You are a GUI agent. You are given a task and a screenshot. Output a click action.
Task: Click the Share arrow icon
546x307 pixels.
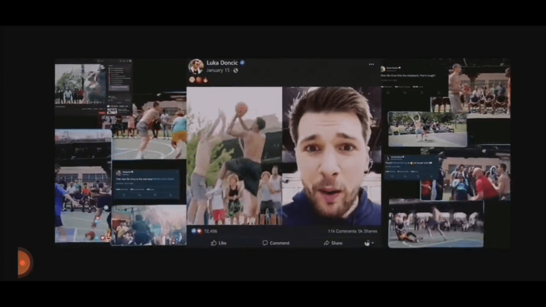pyautogui.click(x=326, y=243)
